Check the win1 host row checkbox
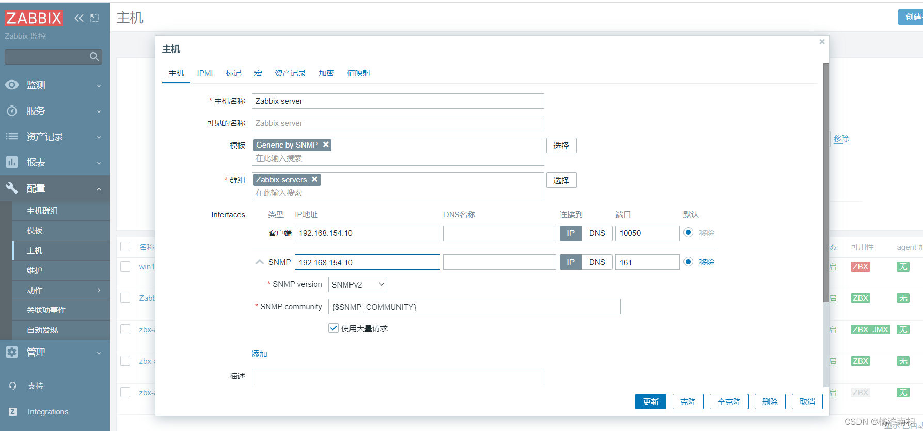923x431 pixels. tap(125, 266)
